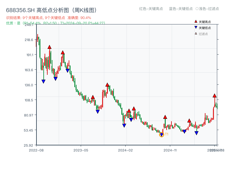Image resolution: width=241 pixels, height=181 pixels.
Task: Click the orange circled T1 marker on chart
Action: pyautogui.click(x=162, y=135)
